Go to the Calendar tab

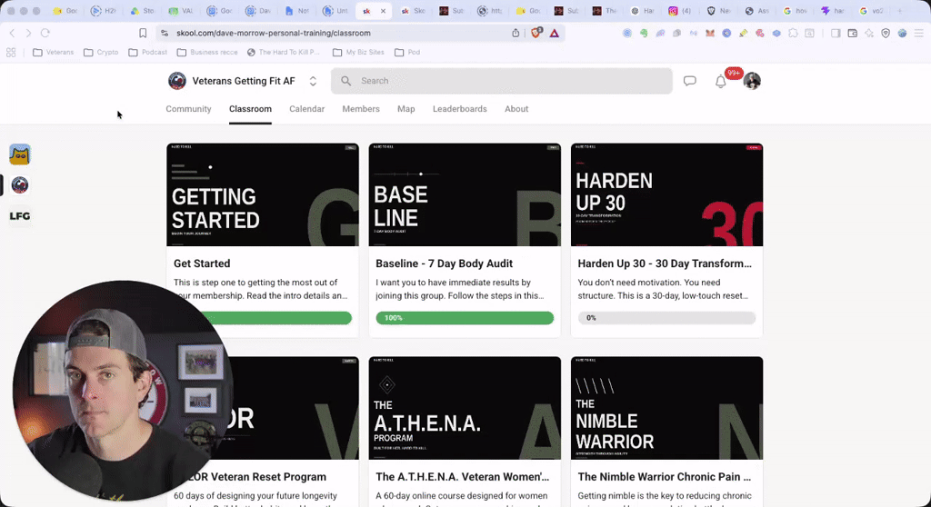point(306,109)
